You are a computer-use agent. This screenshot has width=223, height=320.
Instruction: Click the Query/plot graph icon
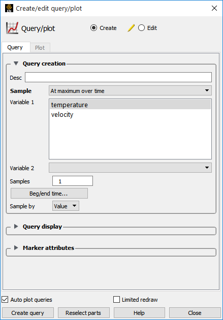coord(12,28)
